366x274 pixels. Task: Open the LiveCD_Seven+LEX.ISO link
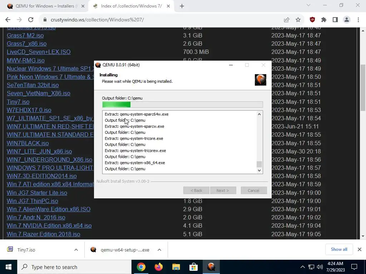39,52
